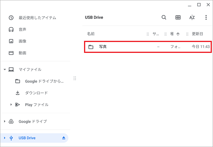This screenshot has height=147, width=213.
Task: Click the headphones audio icon
Action: 11,30
